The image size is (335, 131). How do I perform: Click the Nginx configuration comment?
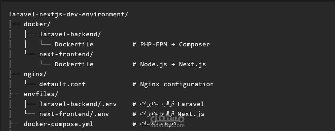click(173, 84)
